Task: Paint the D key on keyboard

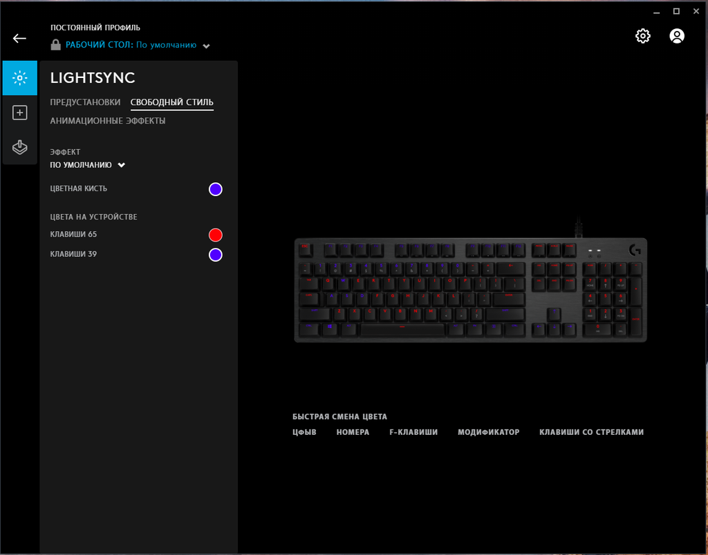Action: [x=362, y=300]
